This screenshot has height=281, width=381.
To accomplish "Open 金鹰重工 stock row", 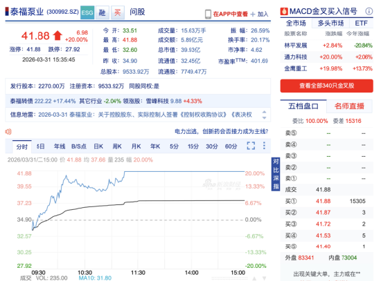I will (x=326, y=68).
